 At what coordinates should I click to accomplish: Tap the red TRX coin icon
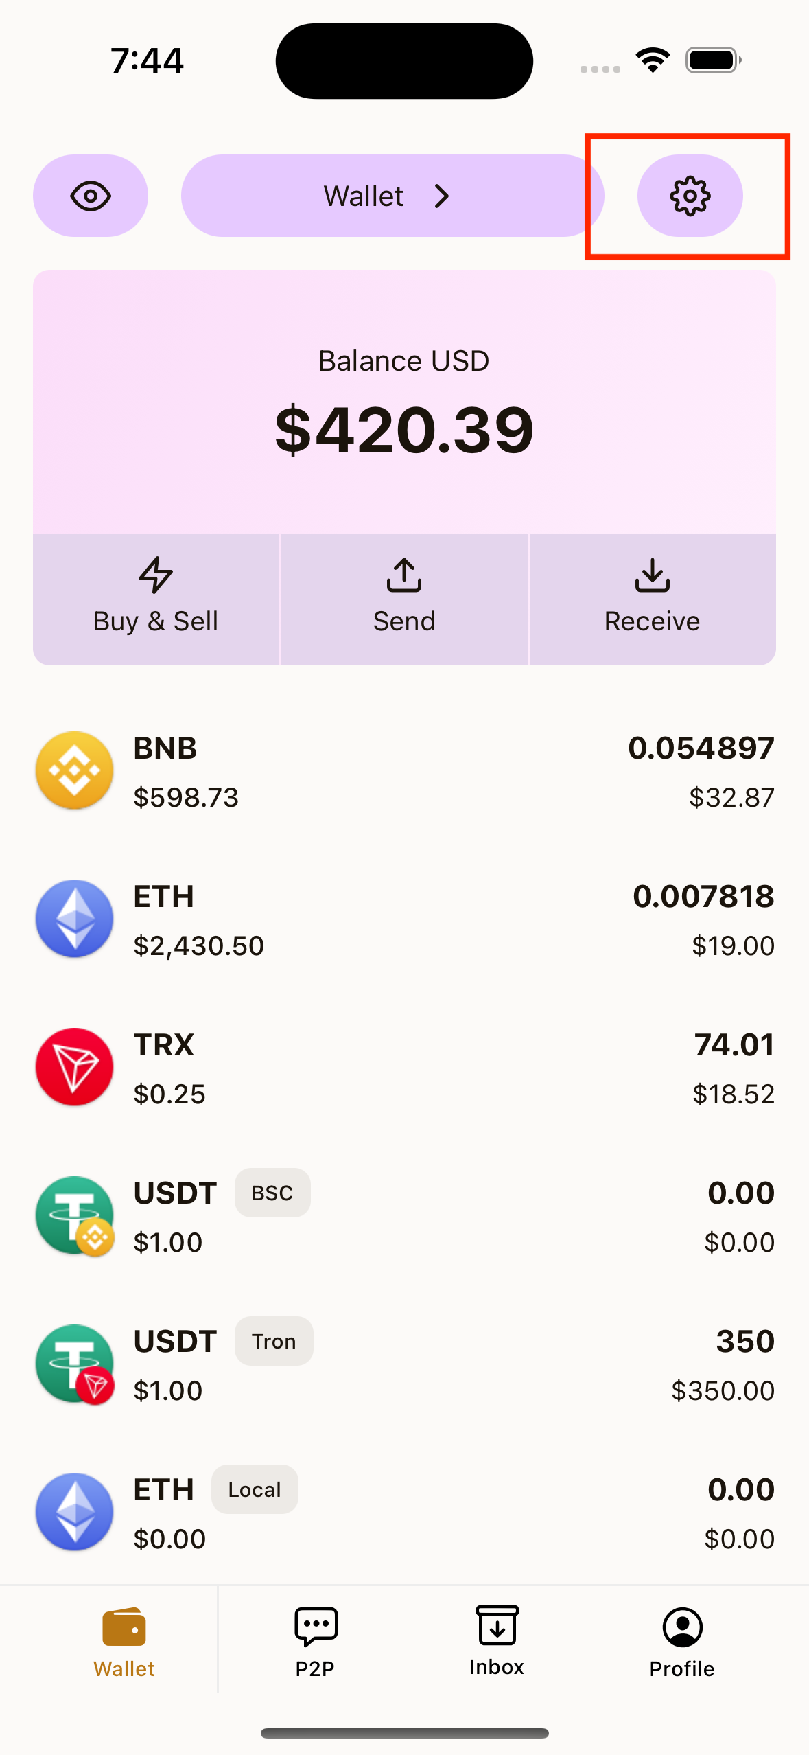(x=74, y=1067)
